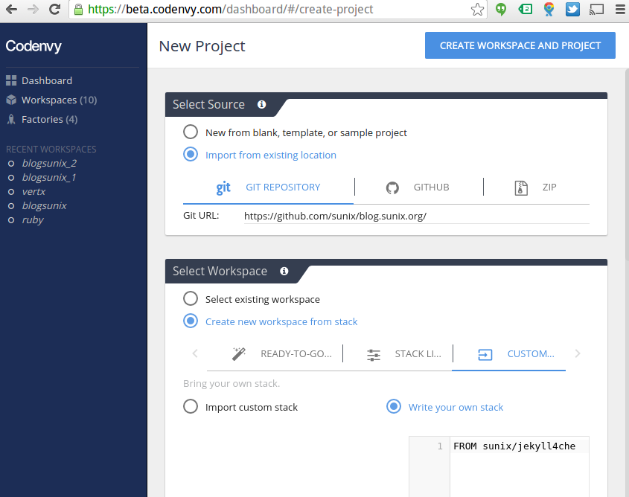This screenshot has width=629, height=497.
Task: Click the FROM sunix/jekyll4che editor line
Action: pyautogui.click(x=514, y=446)
